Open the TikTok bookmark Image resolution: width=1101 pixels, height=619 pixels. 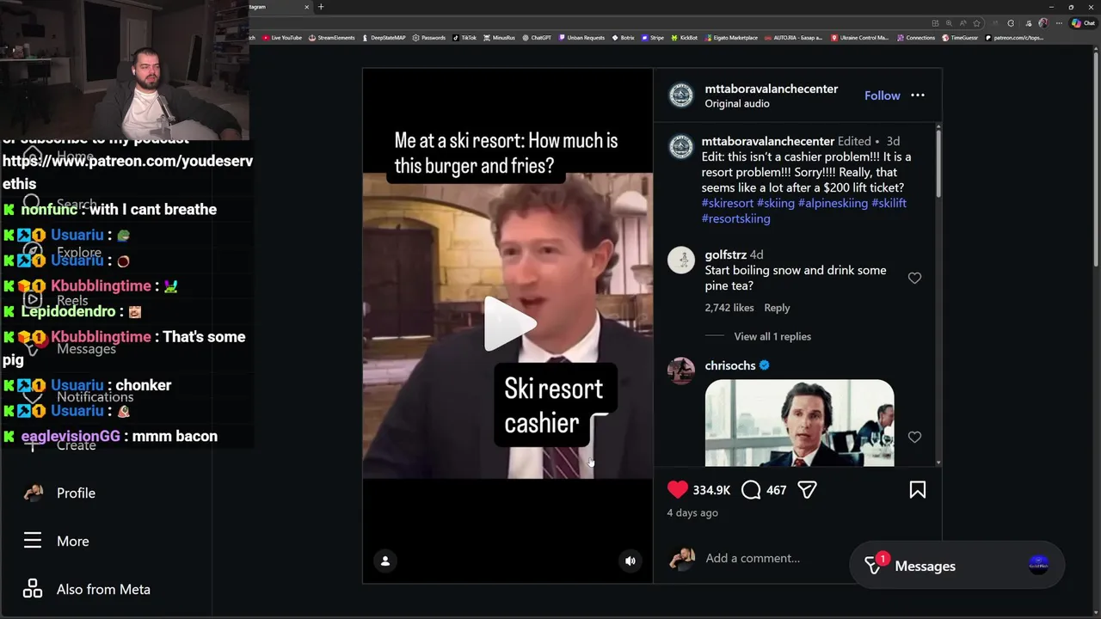click(x=464, y=38)
